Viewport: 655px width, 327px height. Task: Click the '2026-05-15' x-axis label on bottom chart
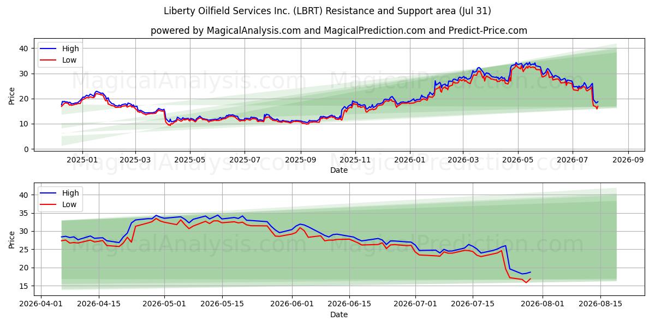222,305
